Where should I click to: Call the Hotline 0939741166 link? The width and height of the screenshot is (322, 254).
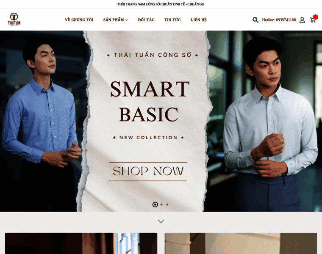click(279, 20)
